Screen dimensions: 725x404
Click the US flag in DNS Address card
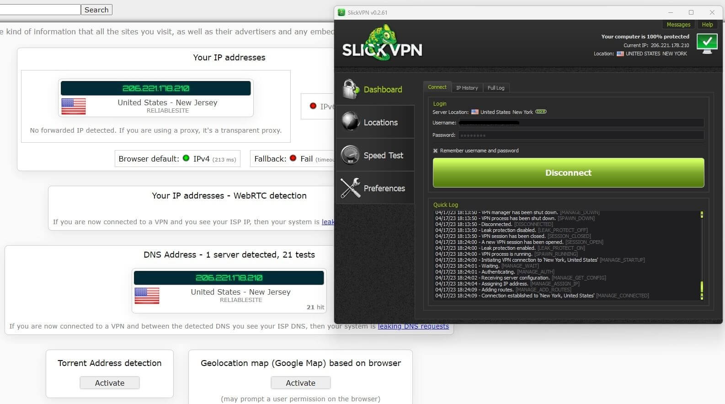coord(147,296)
